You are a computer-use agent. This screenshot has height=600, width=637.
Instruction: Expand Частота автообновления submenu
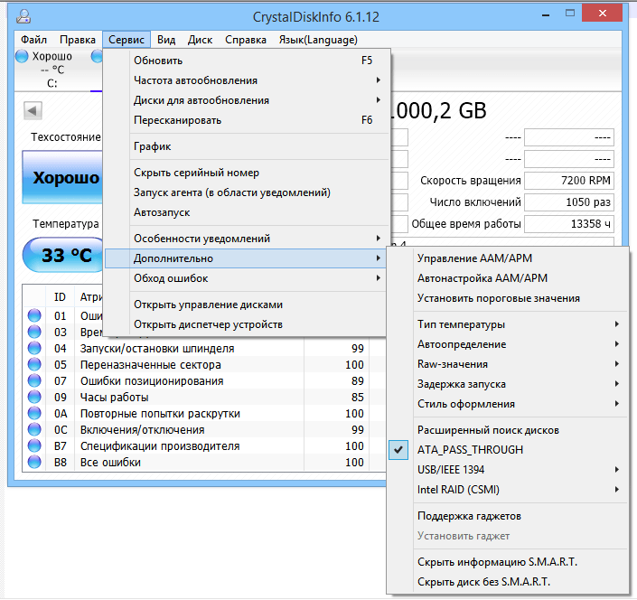tap(245, 80)
